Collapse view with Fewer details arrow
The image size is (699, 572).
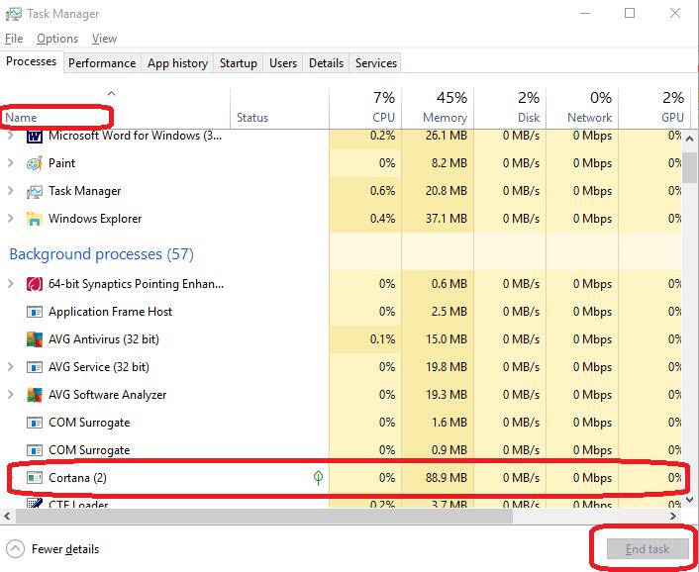(15, 549)
